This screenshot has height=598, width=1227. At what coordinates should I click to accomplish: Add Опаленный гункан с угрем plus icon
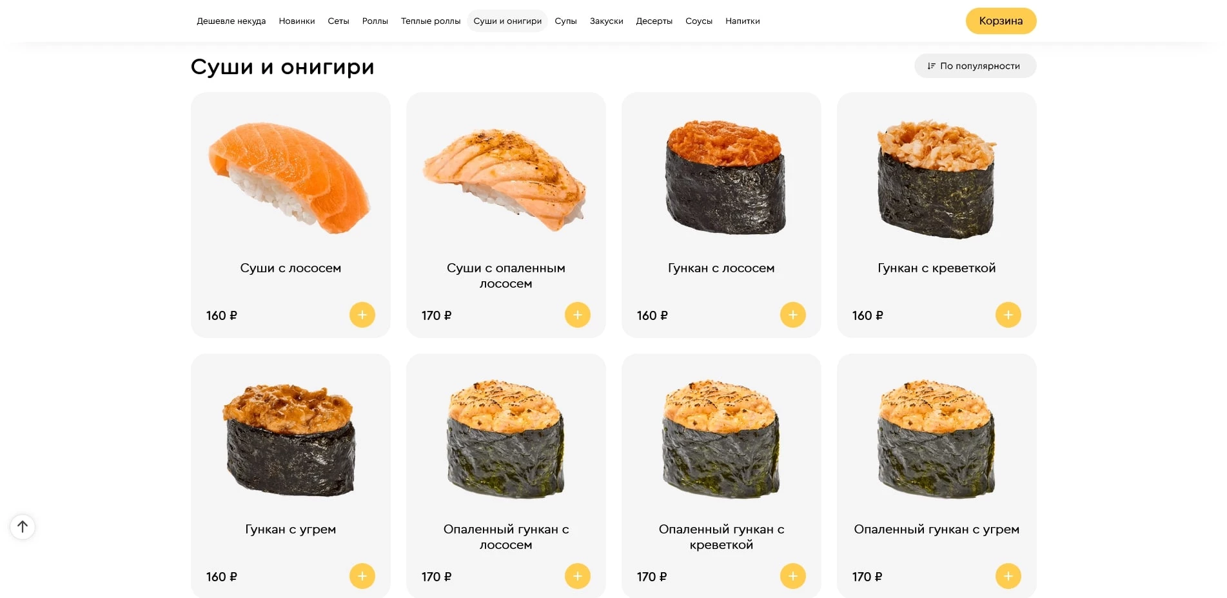1008,576
